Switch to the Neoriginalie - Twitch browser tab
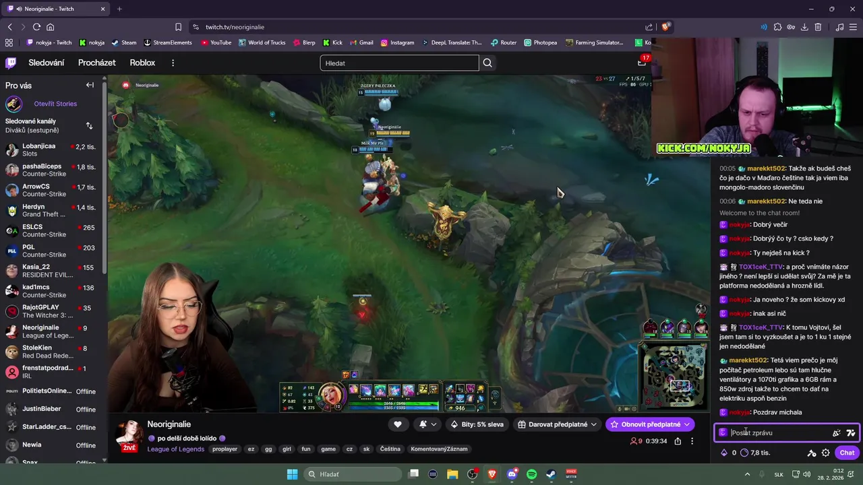This screenshot has height=485, width=863. [x=57, y=9]
